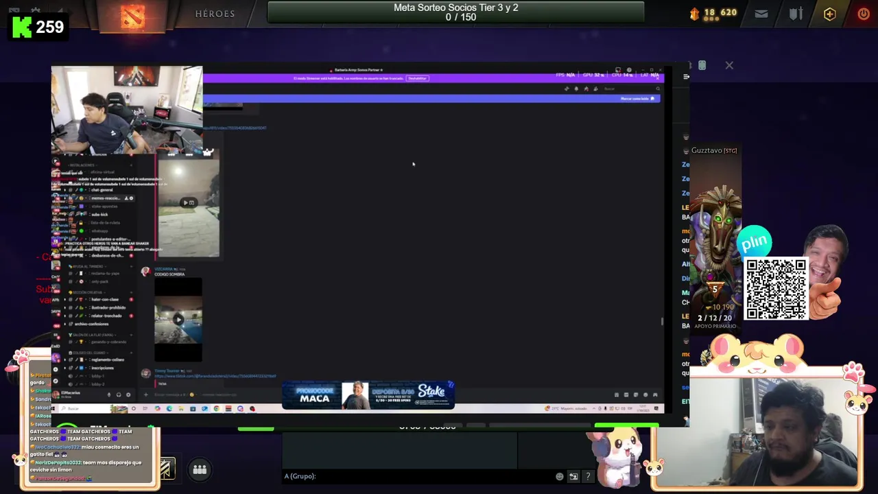878x494 pixels.
Task: Open gift icon in Discord message bar
Action: point(617,395)
